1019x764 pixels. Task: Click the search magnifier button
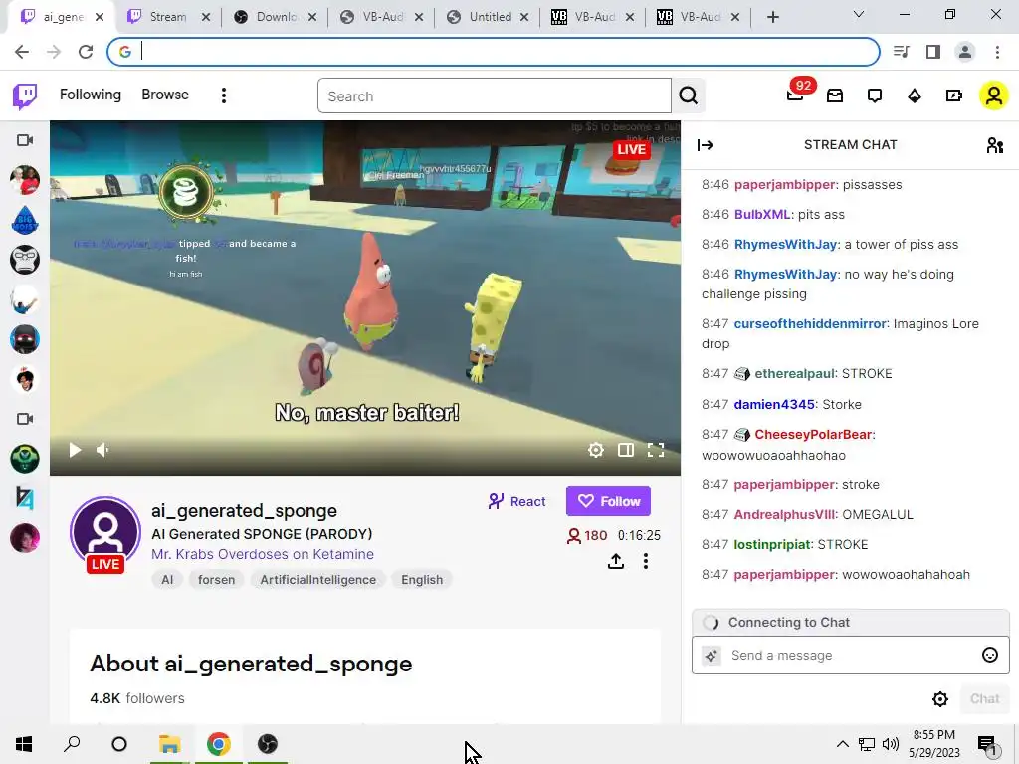[689, 96]
